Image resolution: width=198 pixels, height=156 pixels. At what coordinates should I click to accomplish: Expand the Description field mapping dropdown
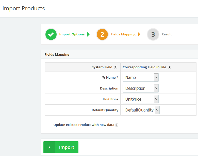[140, 88]
